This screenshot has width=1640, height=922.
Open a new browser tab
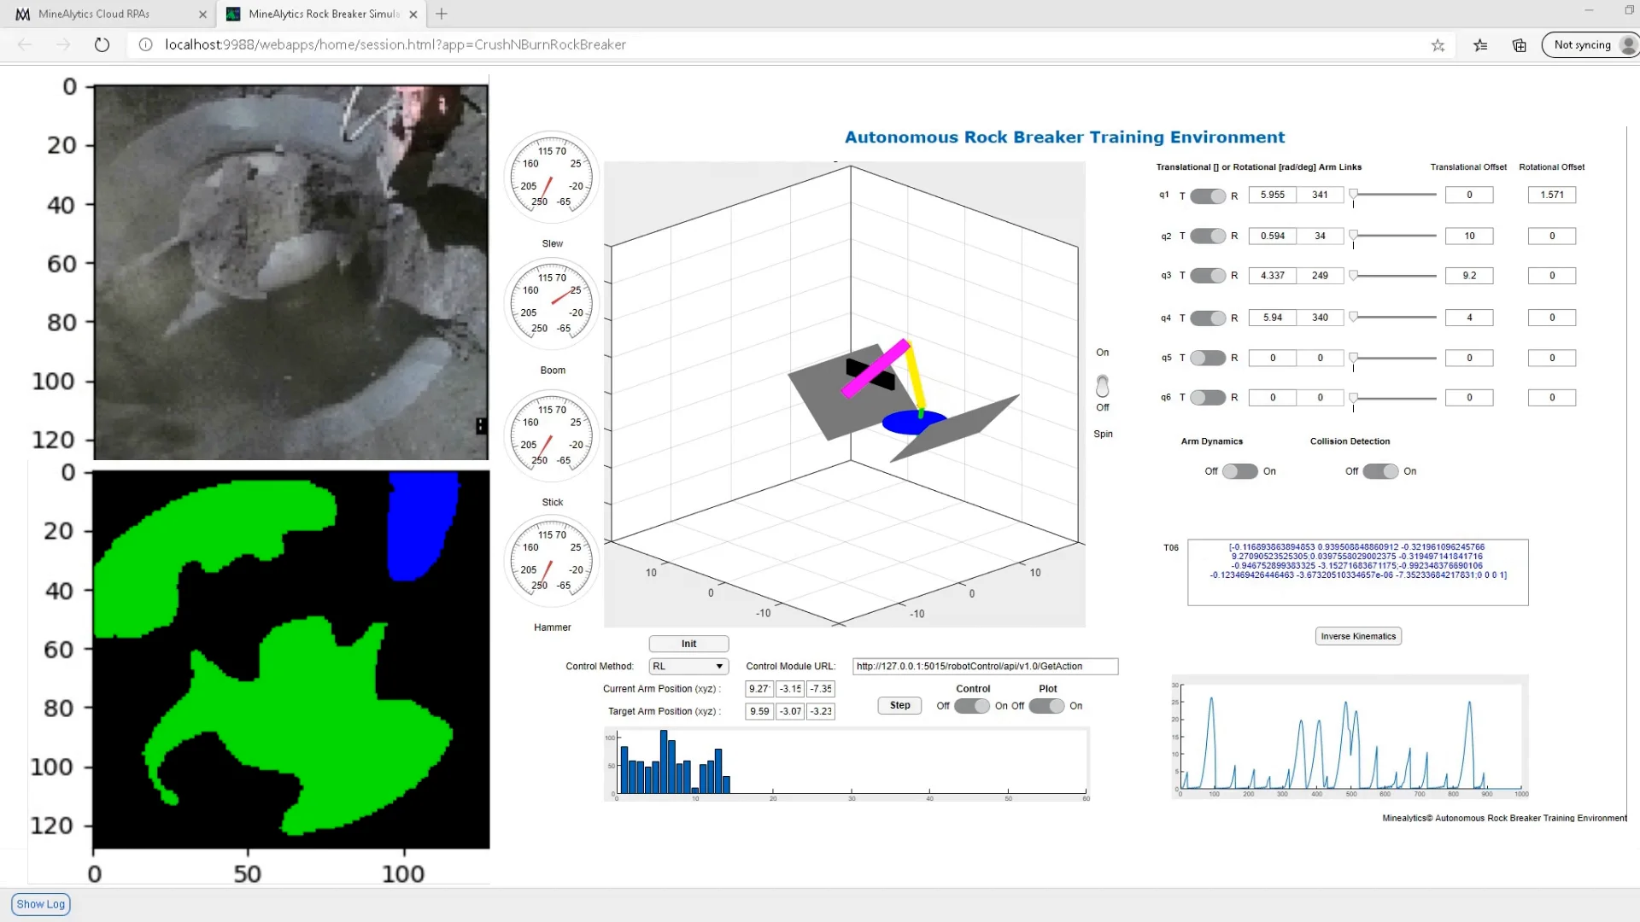pyautogui.click(x=441, y=14)
